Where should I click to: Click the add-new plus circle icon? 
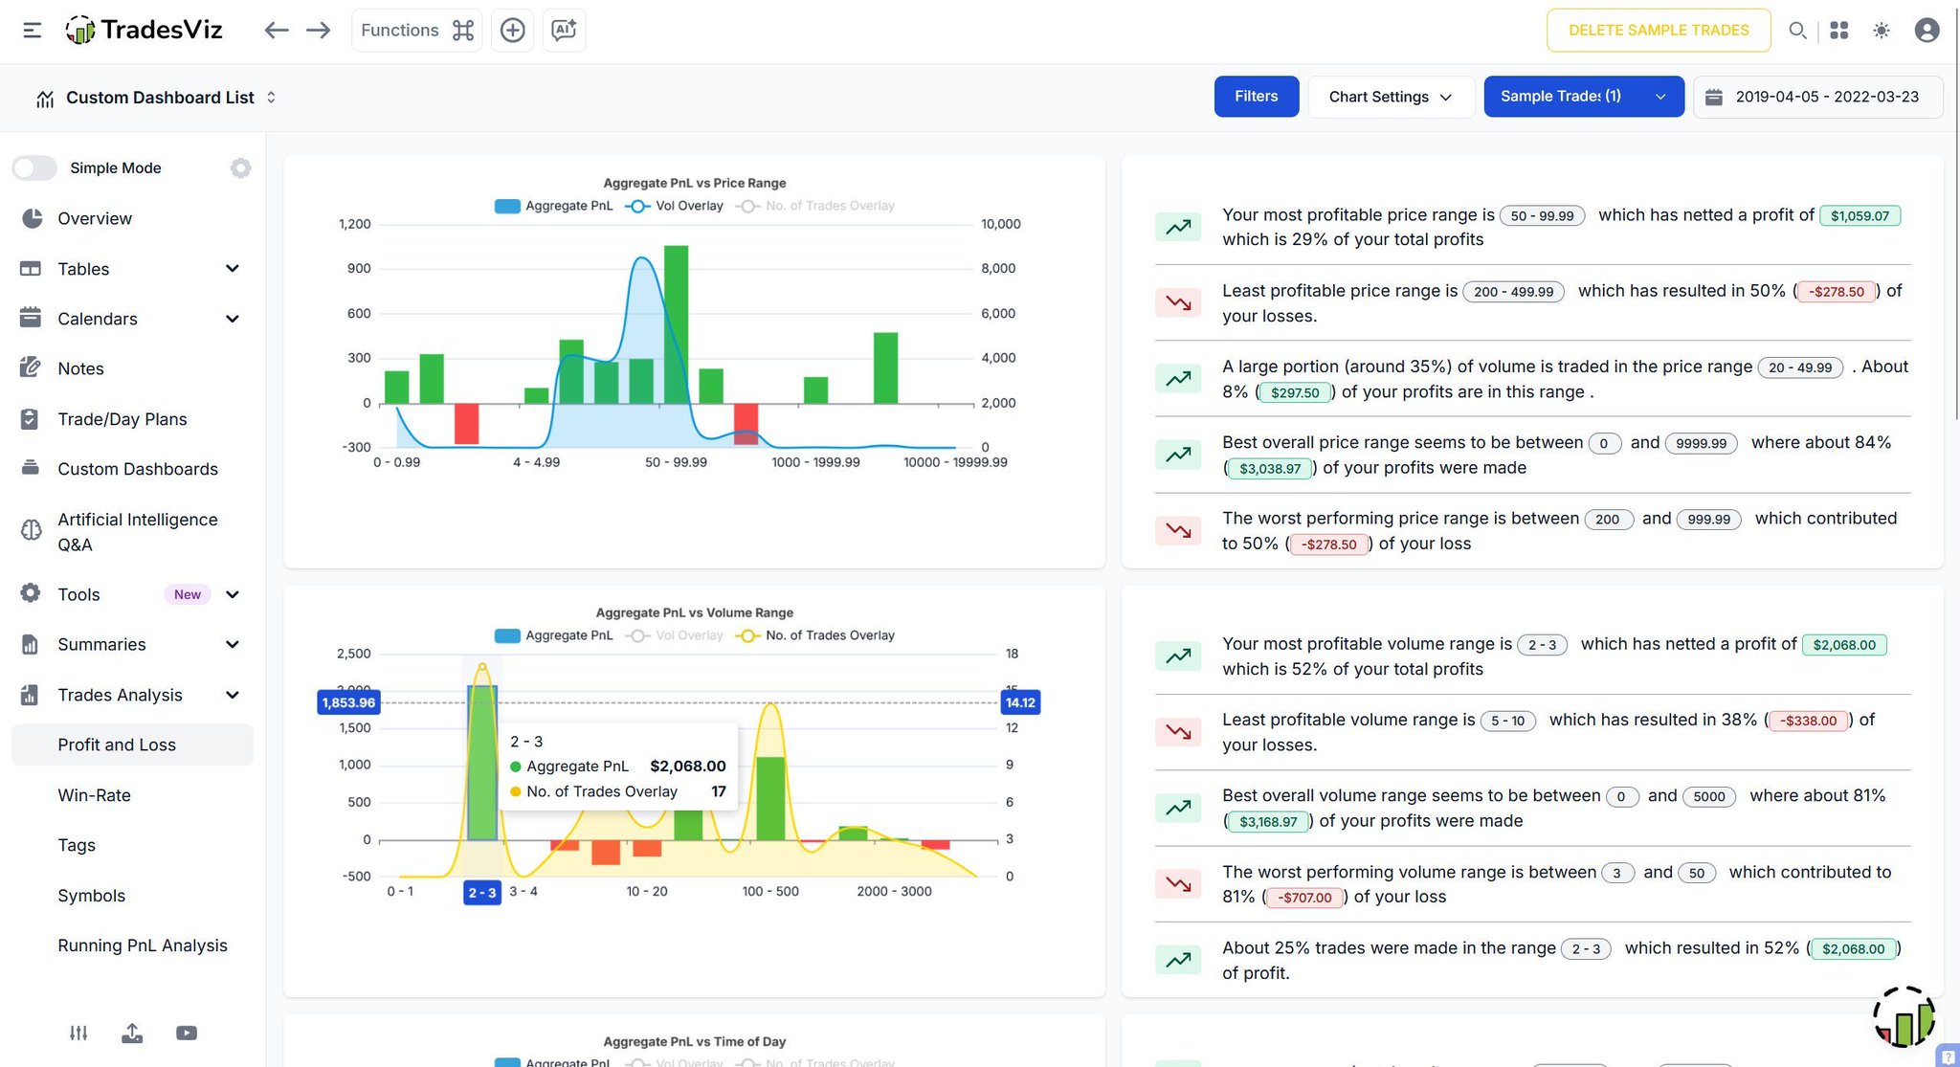pyautogui.click(x=512, y=30)
